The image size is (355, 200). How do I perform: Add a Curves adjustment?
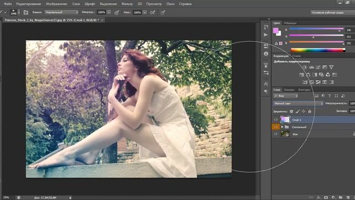[x=318, y=67]
